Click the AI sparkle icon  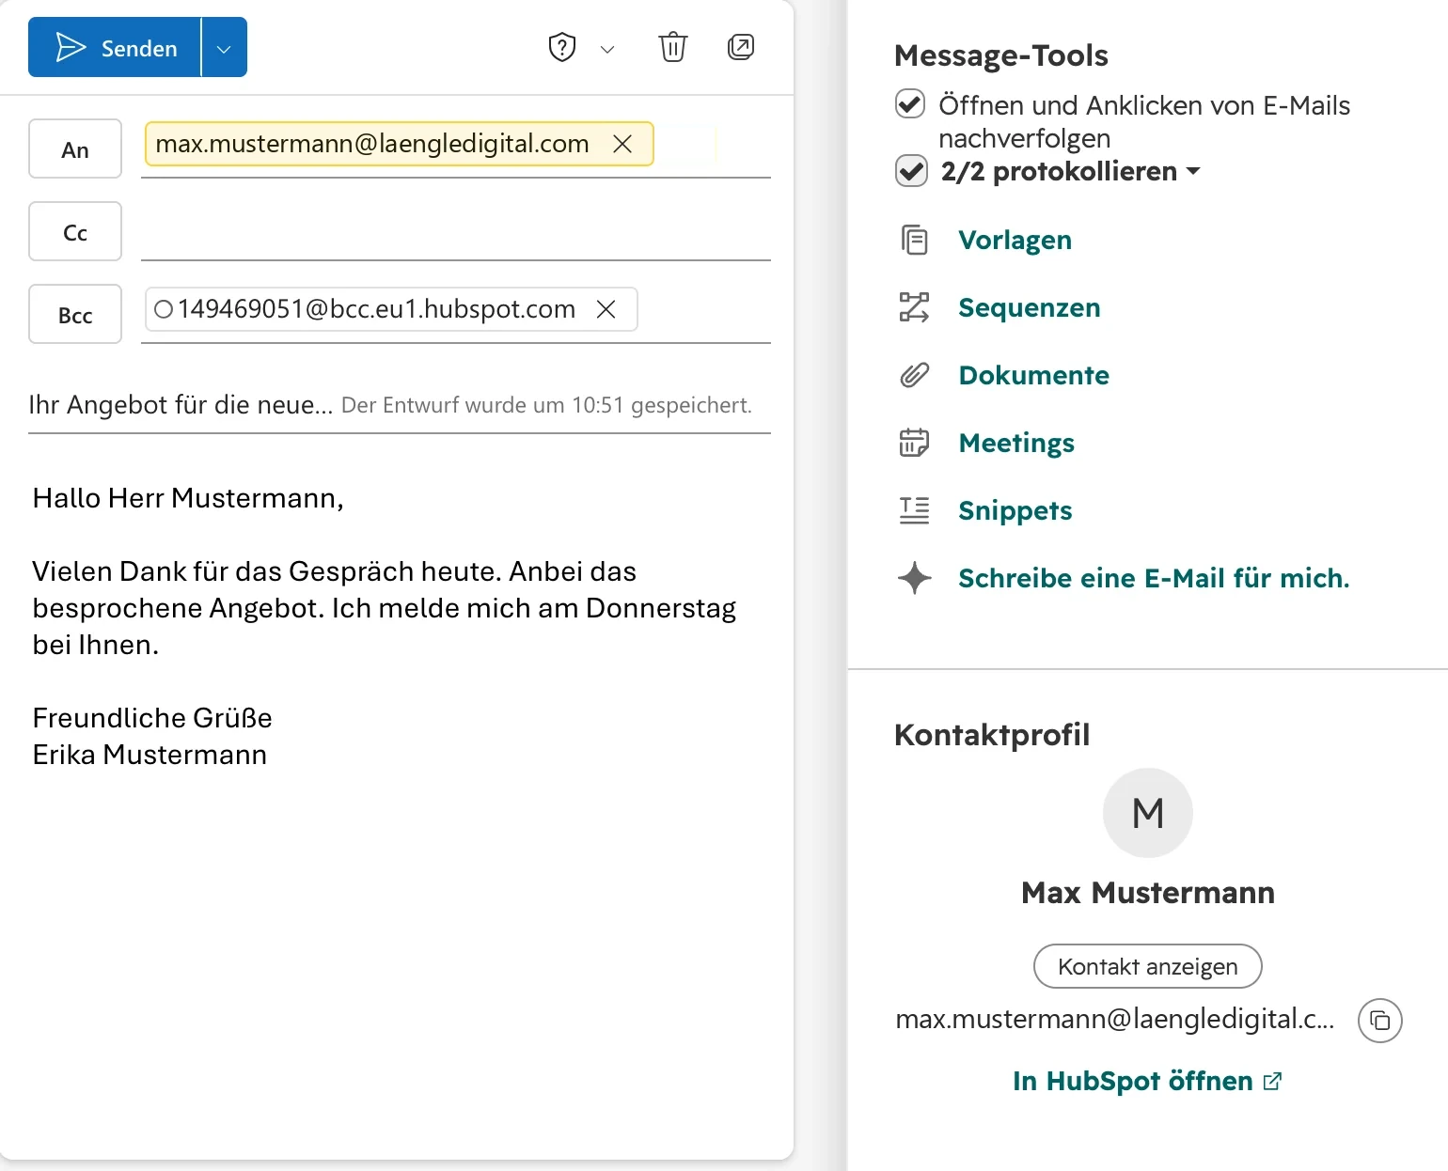[914, 578]
